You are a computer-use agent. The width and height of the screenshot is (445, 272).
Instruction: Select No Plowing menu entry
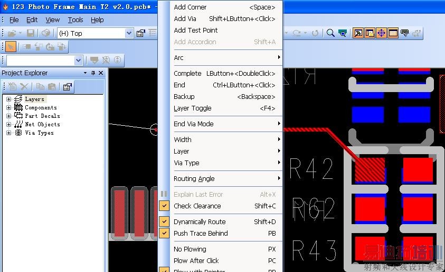[x=227, y=249]
